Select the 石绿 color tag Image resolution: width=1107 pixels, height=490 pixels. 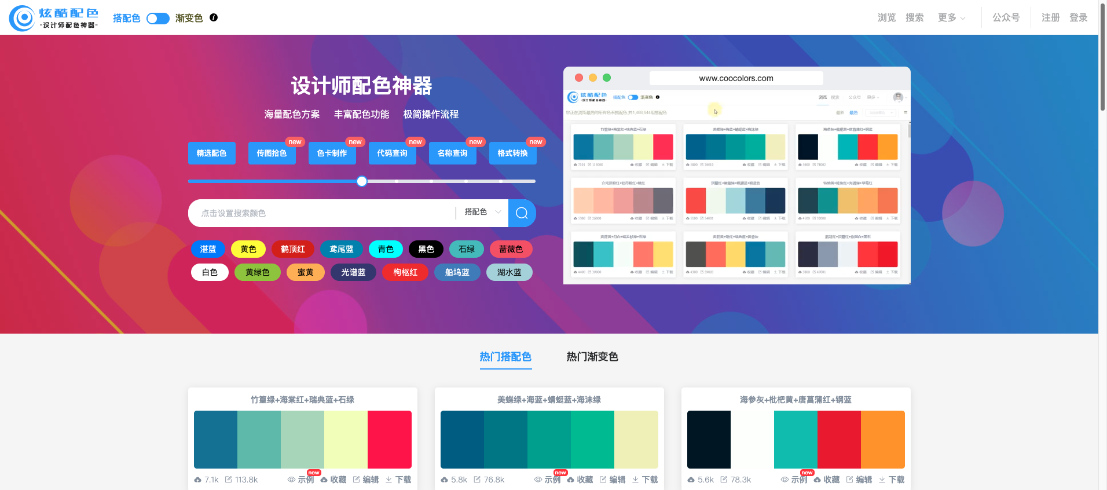(467, 249)
